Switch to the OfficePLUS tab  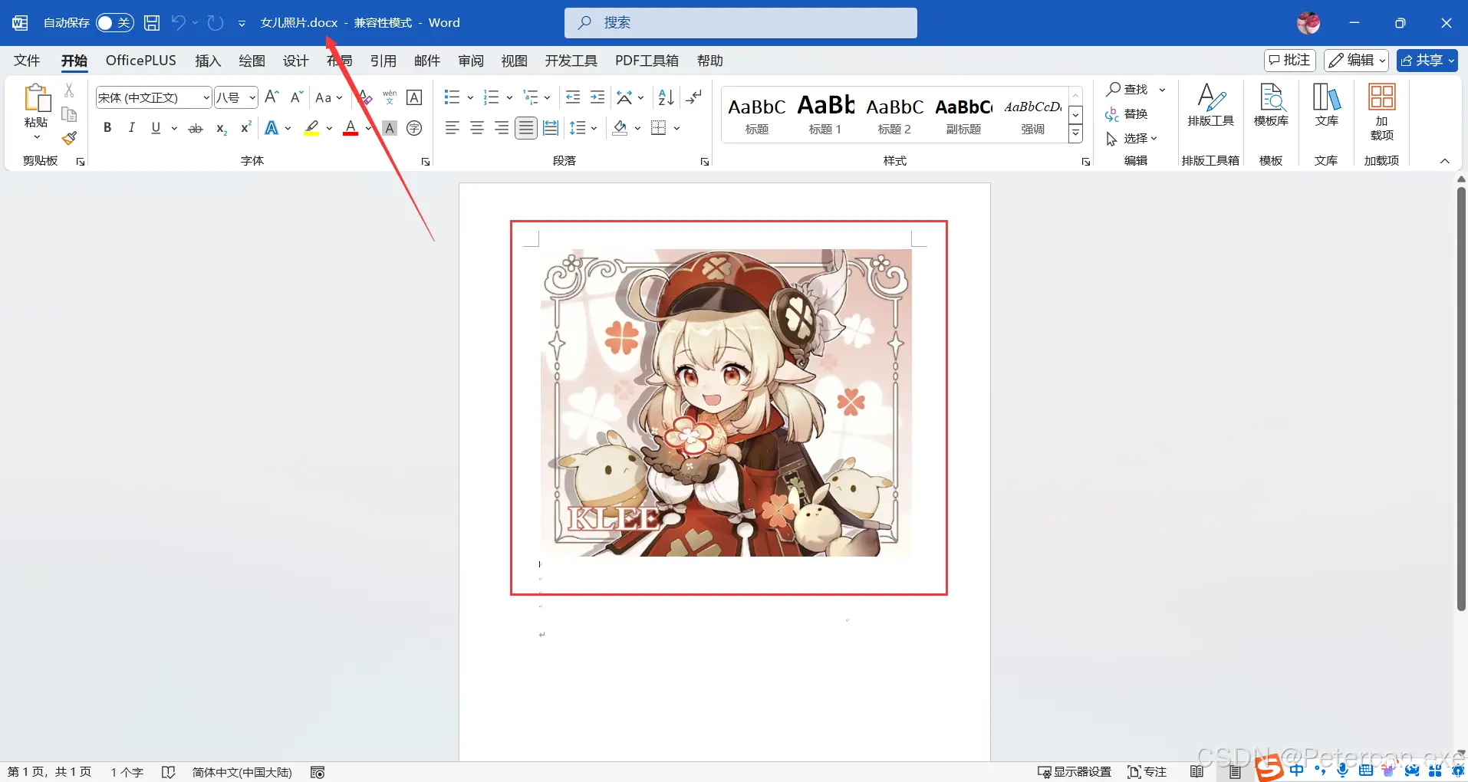coord(141,61)
